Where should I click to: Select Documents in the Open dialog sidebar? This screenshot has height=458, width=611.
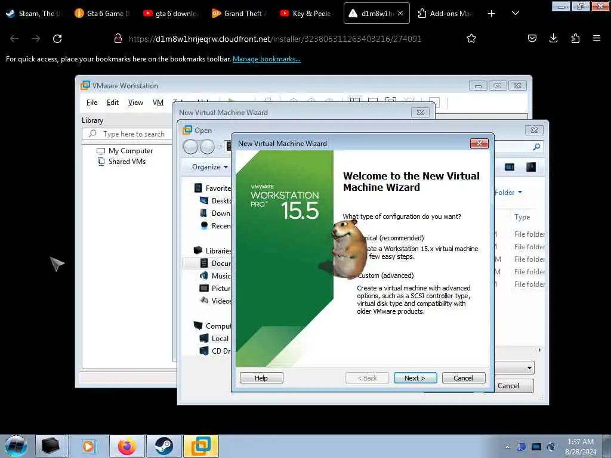(215, 263)
